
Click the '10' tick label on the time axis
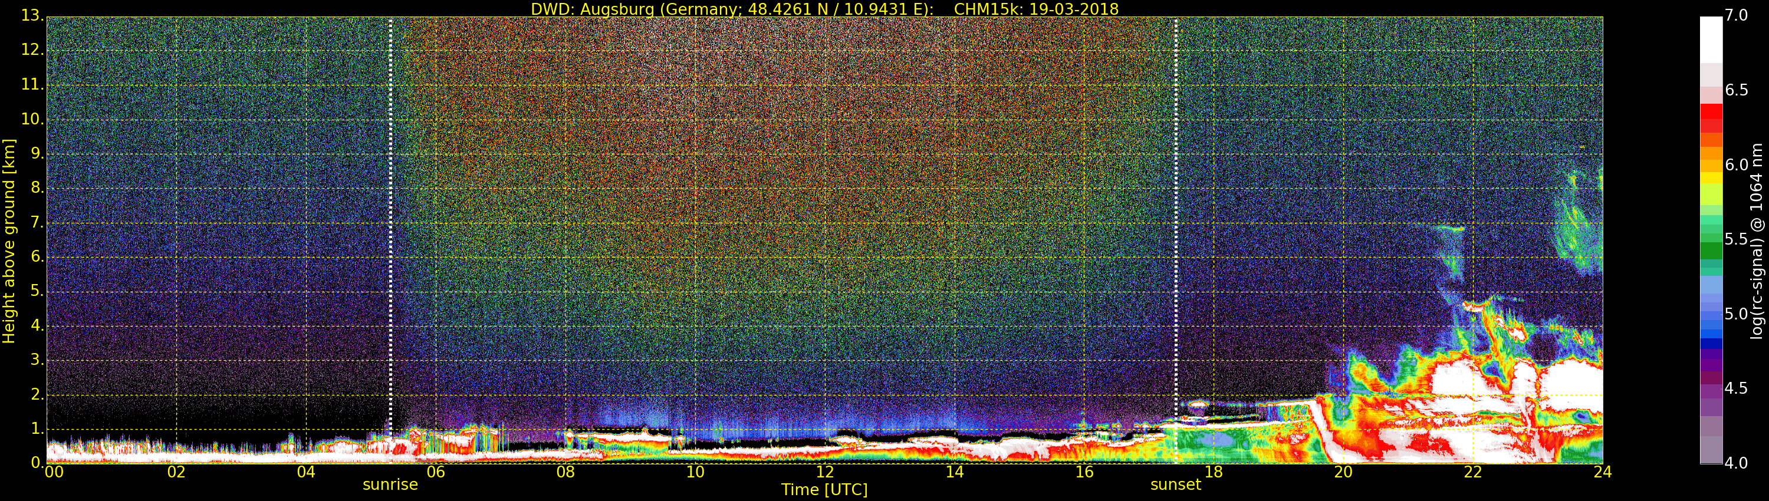click(695, 472)
